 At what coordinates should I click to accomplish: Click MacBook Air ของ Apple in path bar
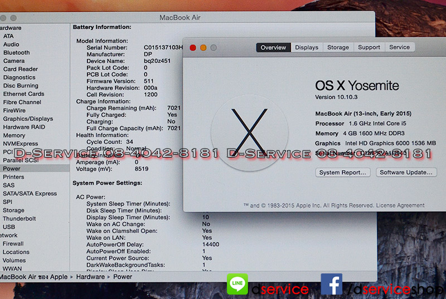click(x=34, y=277)
